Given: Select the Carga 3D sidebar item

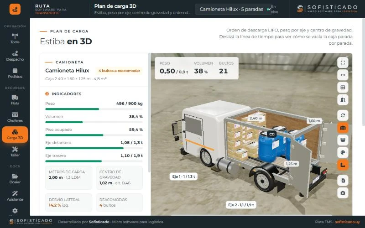Looking at the screenshot, I should [15, 135].
